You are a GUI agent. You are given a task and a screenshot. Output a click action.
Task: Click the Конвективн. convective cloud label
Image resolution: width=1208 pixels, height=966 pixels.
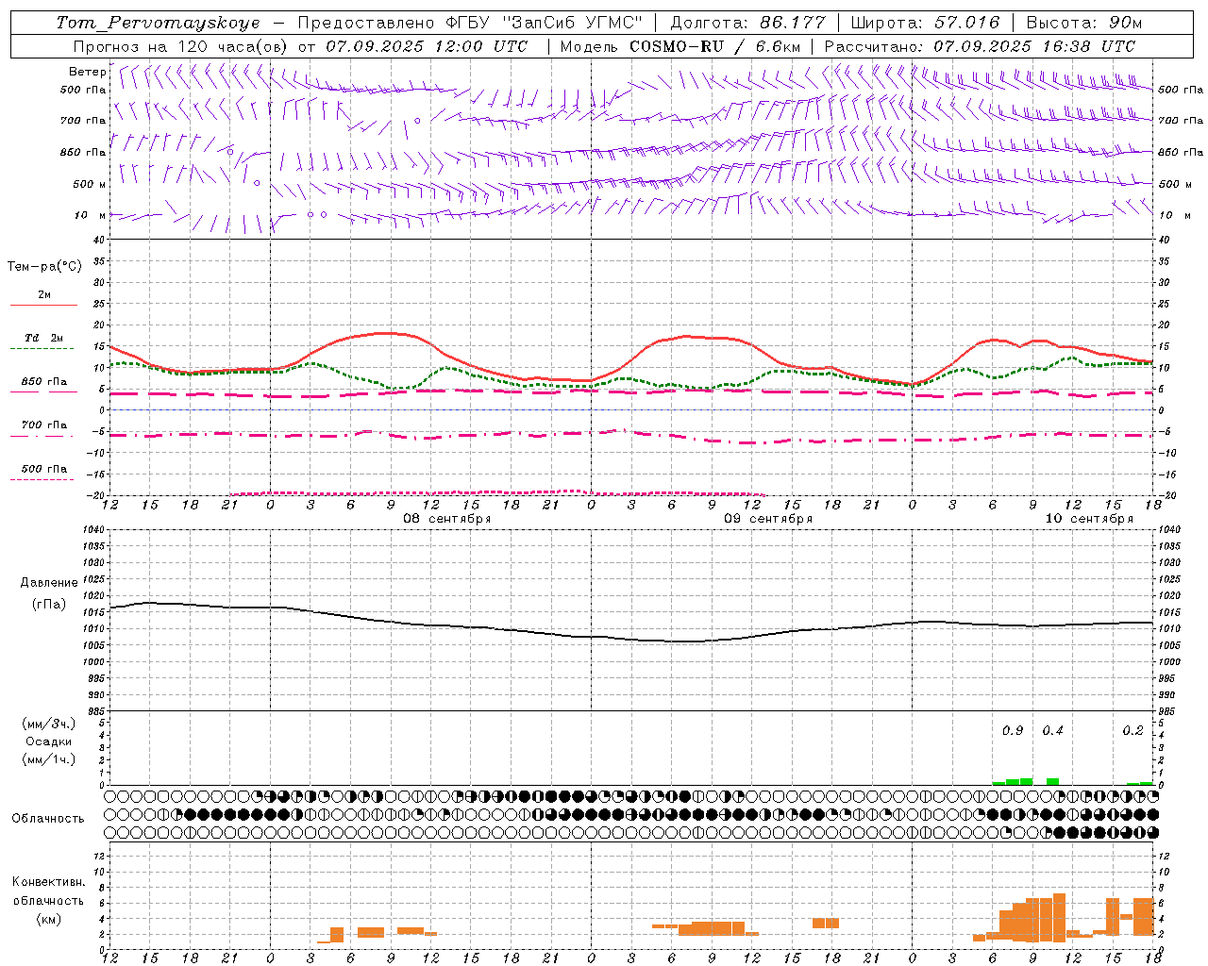click(x=48, y=882)
